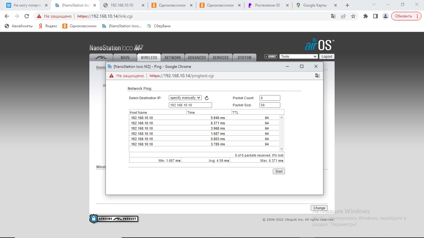Switch to the Google Карты tab
The width and height of the screenshot is (424, 238).
(316, 5)
